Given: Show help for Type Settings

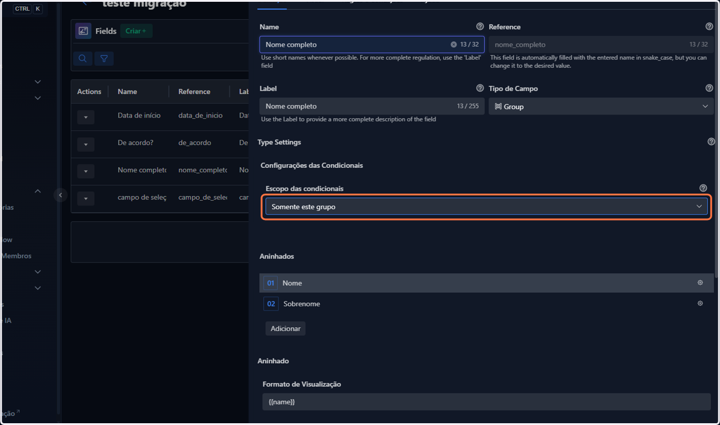Looking at the screenshot, I should (711, 142).
